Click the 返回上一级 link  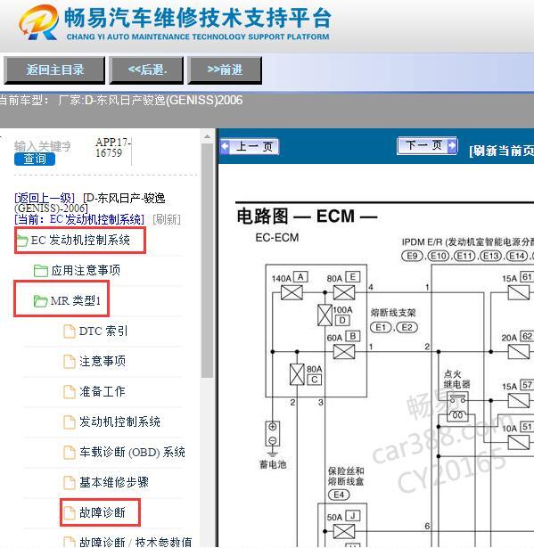(45, 198)
